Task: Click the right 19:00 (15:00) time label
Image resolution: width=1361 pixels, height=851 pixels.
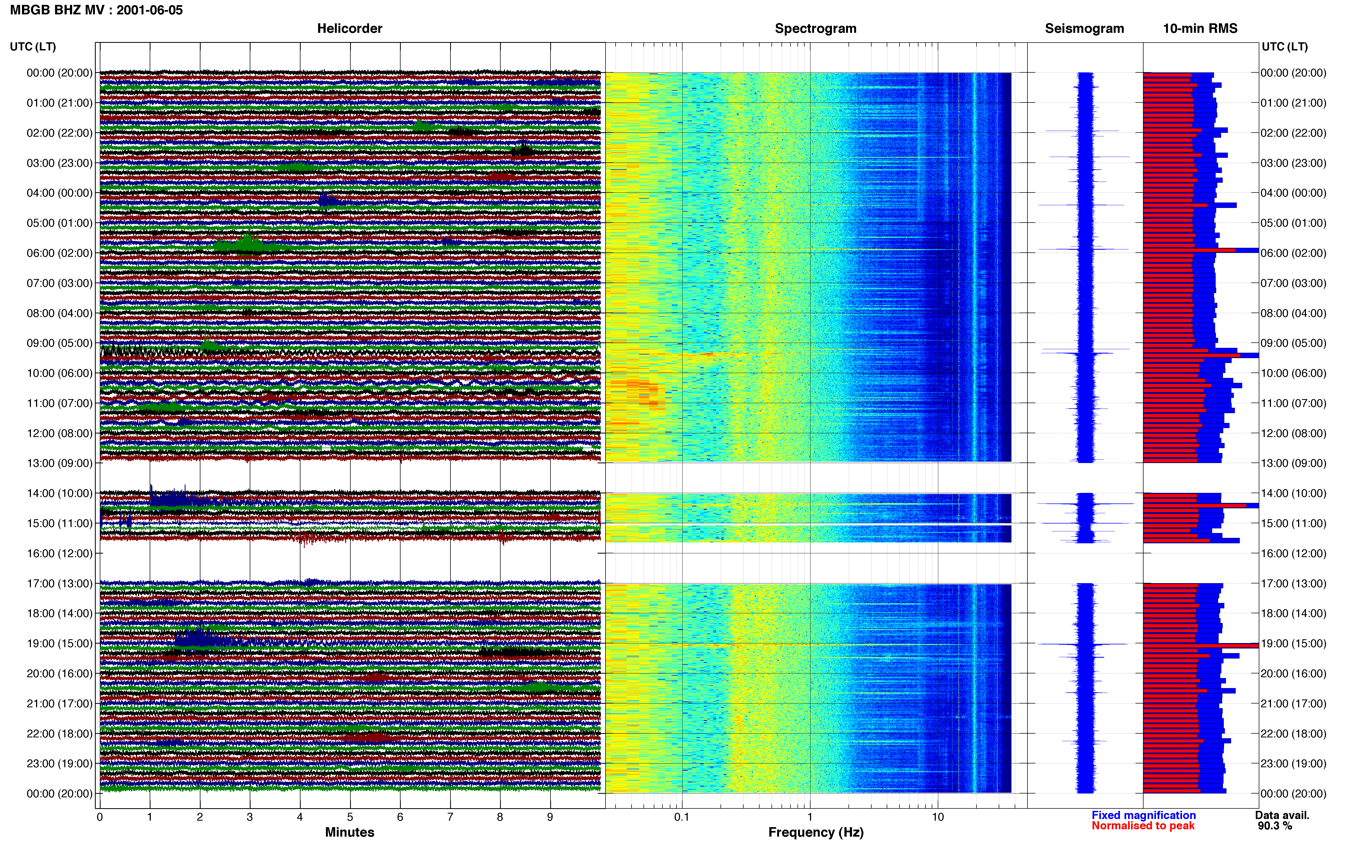Action: 1293,644
